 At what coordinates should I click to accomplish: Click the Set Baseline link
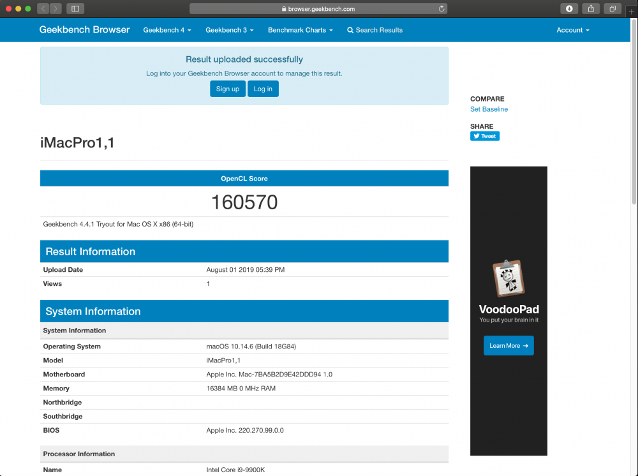(x=489, y=109)
